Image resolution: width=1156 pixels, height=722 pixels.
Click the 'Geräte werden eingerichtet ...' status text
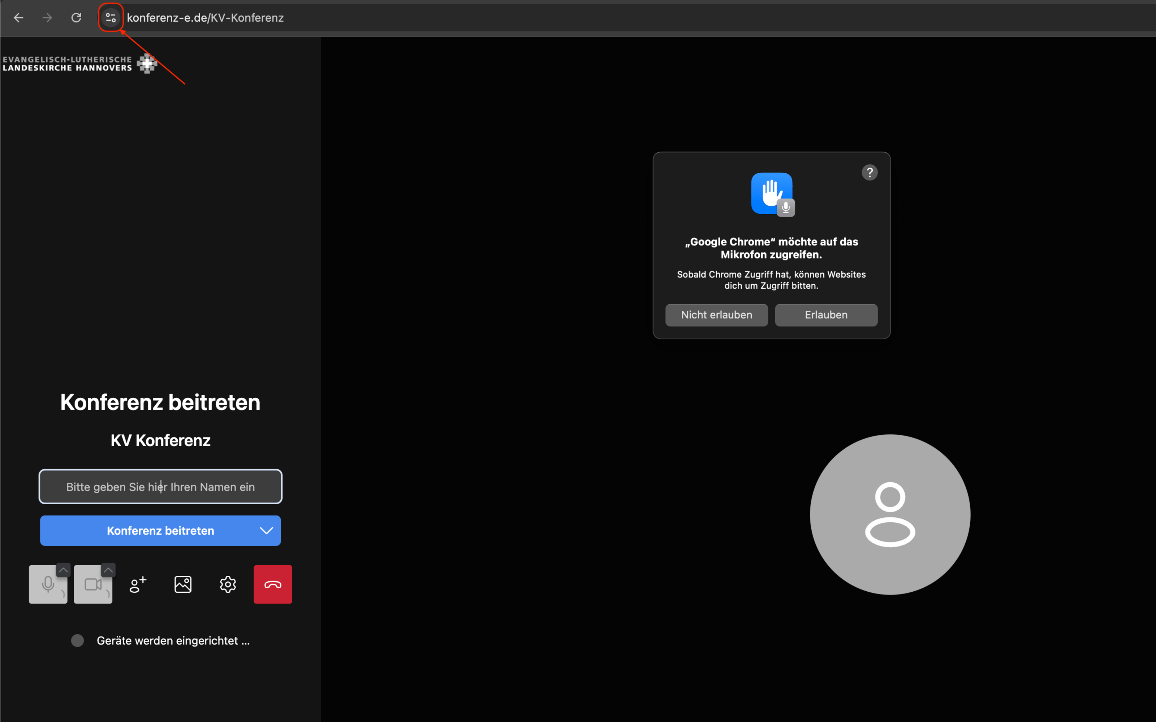[x=173, y=640]
